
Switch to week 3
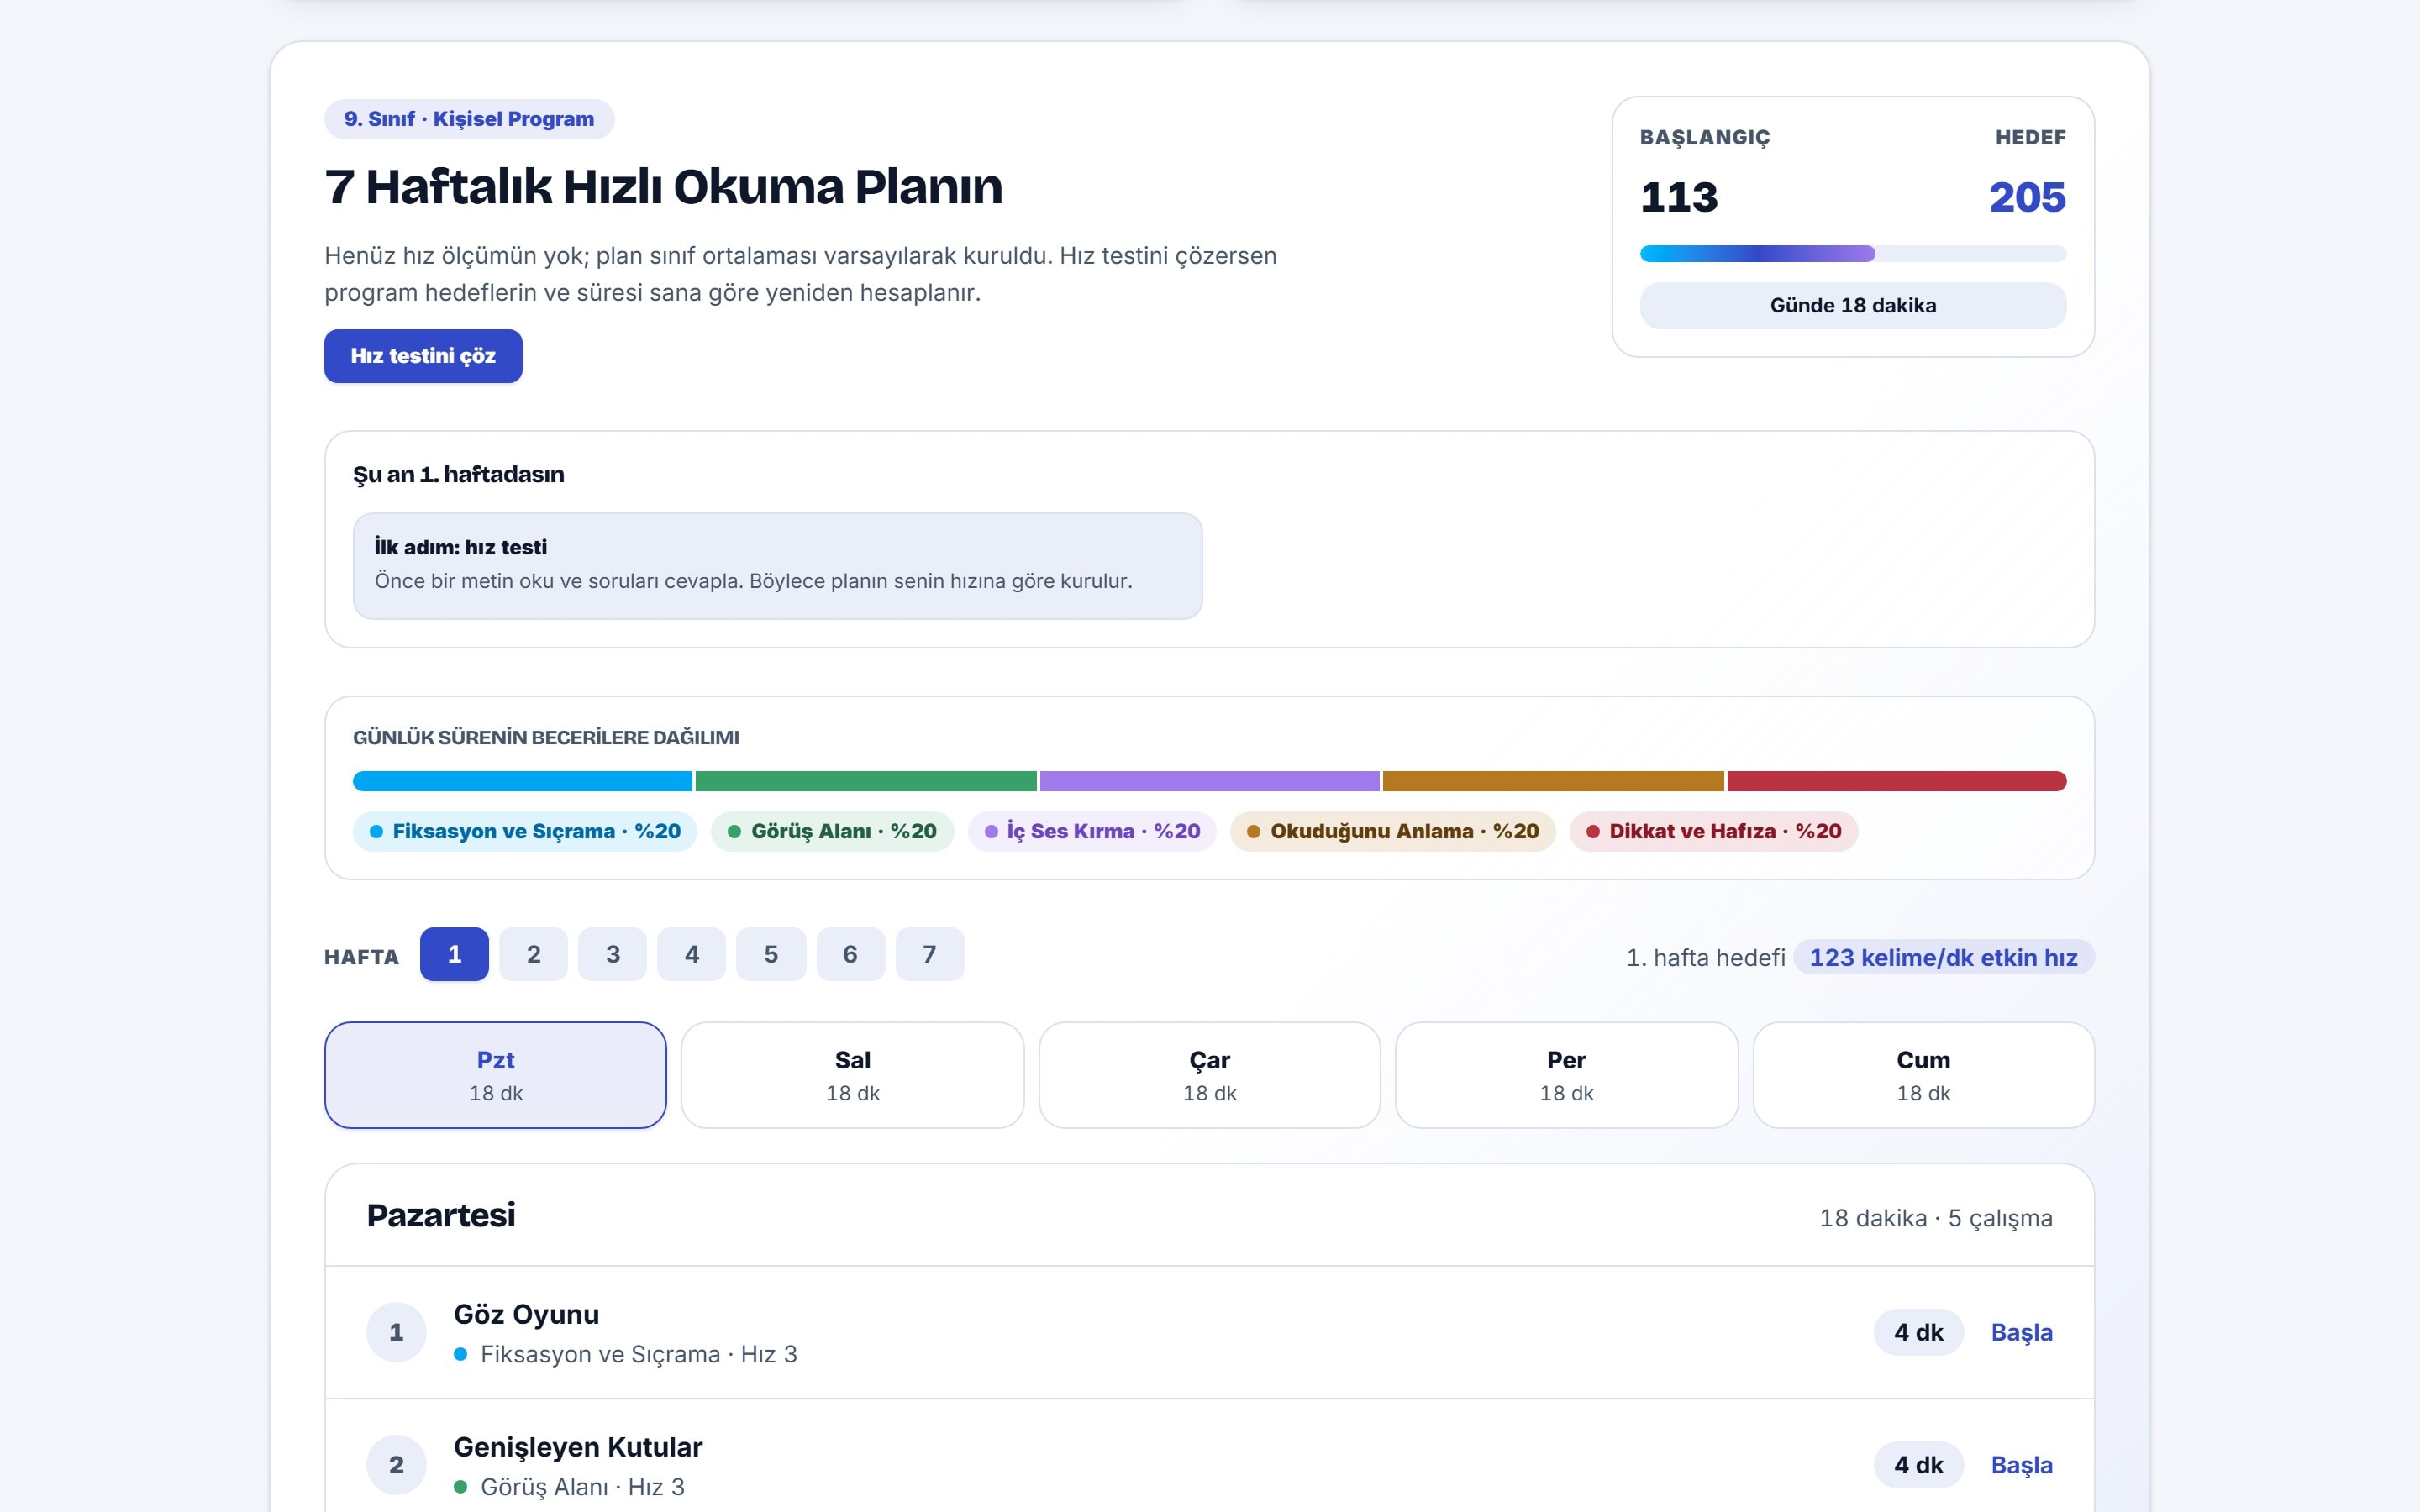[x=612, y=954]
